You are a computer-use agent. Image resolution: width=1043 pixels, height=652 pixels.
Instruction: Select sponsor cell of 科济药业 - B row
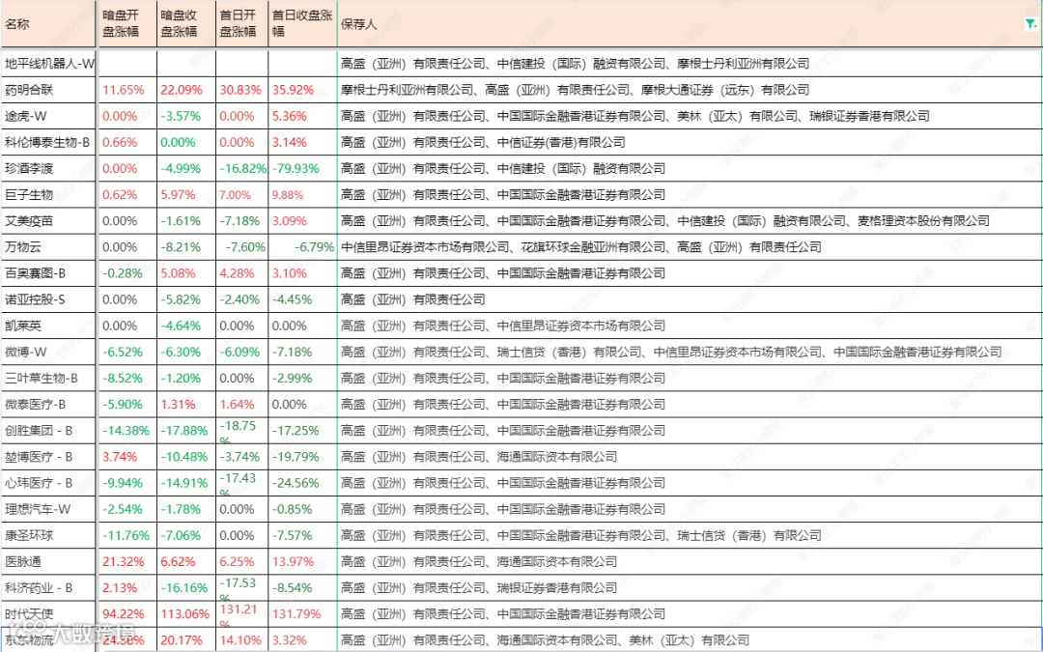[x=690, y=588]
